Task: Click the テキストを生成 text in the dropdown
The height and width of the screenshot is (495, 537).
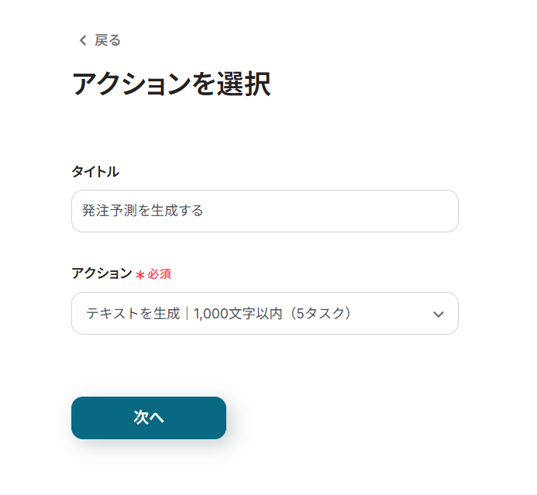Action: 133,314
